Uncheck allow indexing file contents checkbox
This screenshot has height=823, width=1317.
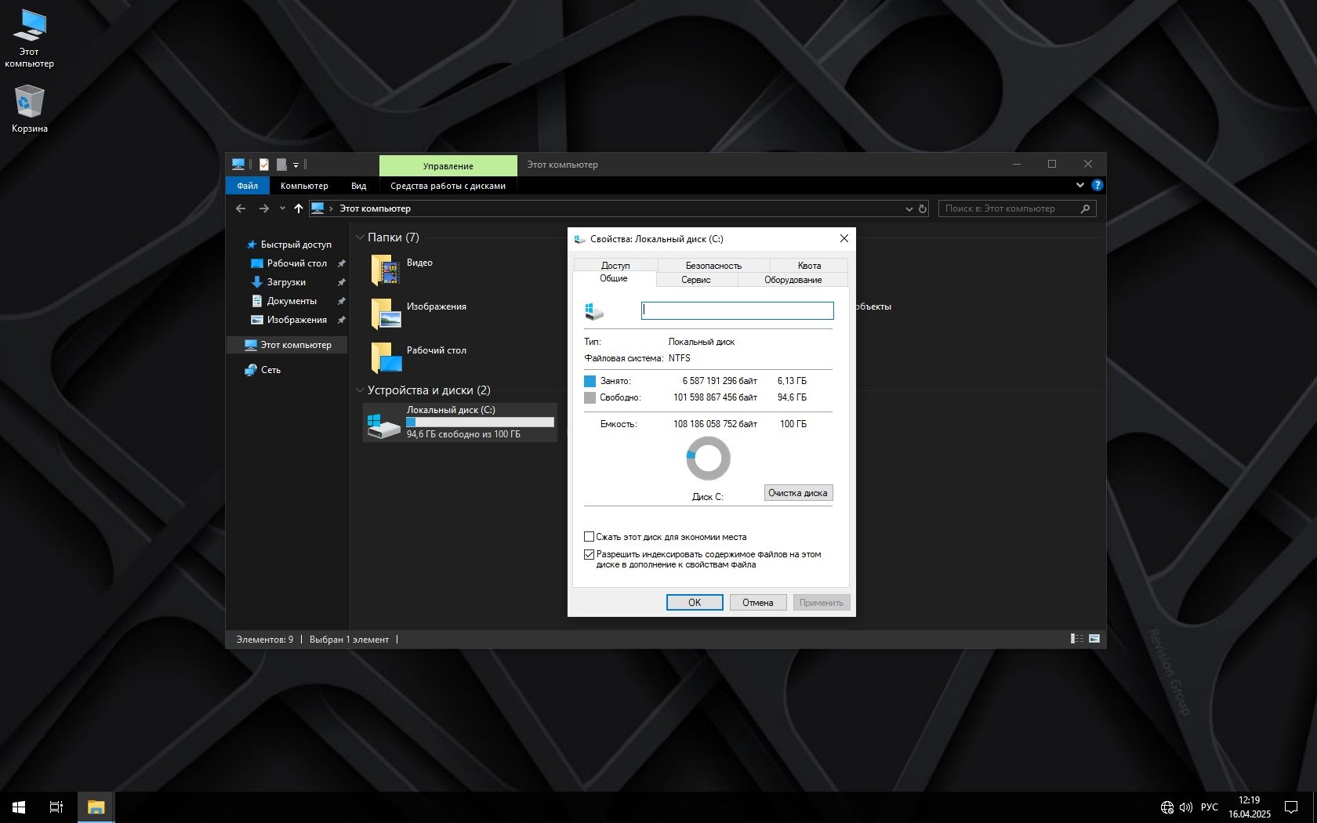[x=589, y=554]
